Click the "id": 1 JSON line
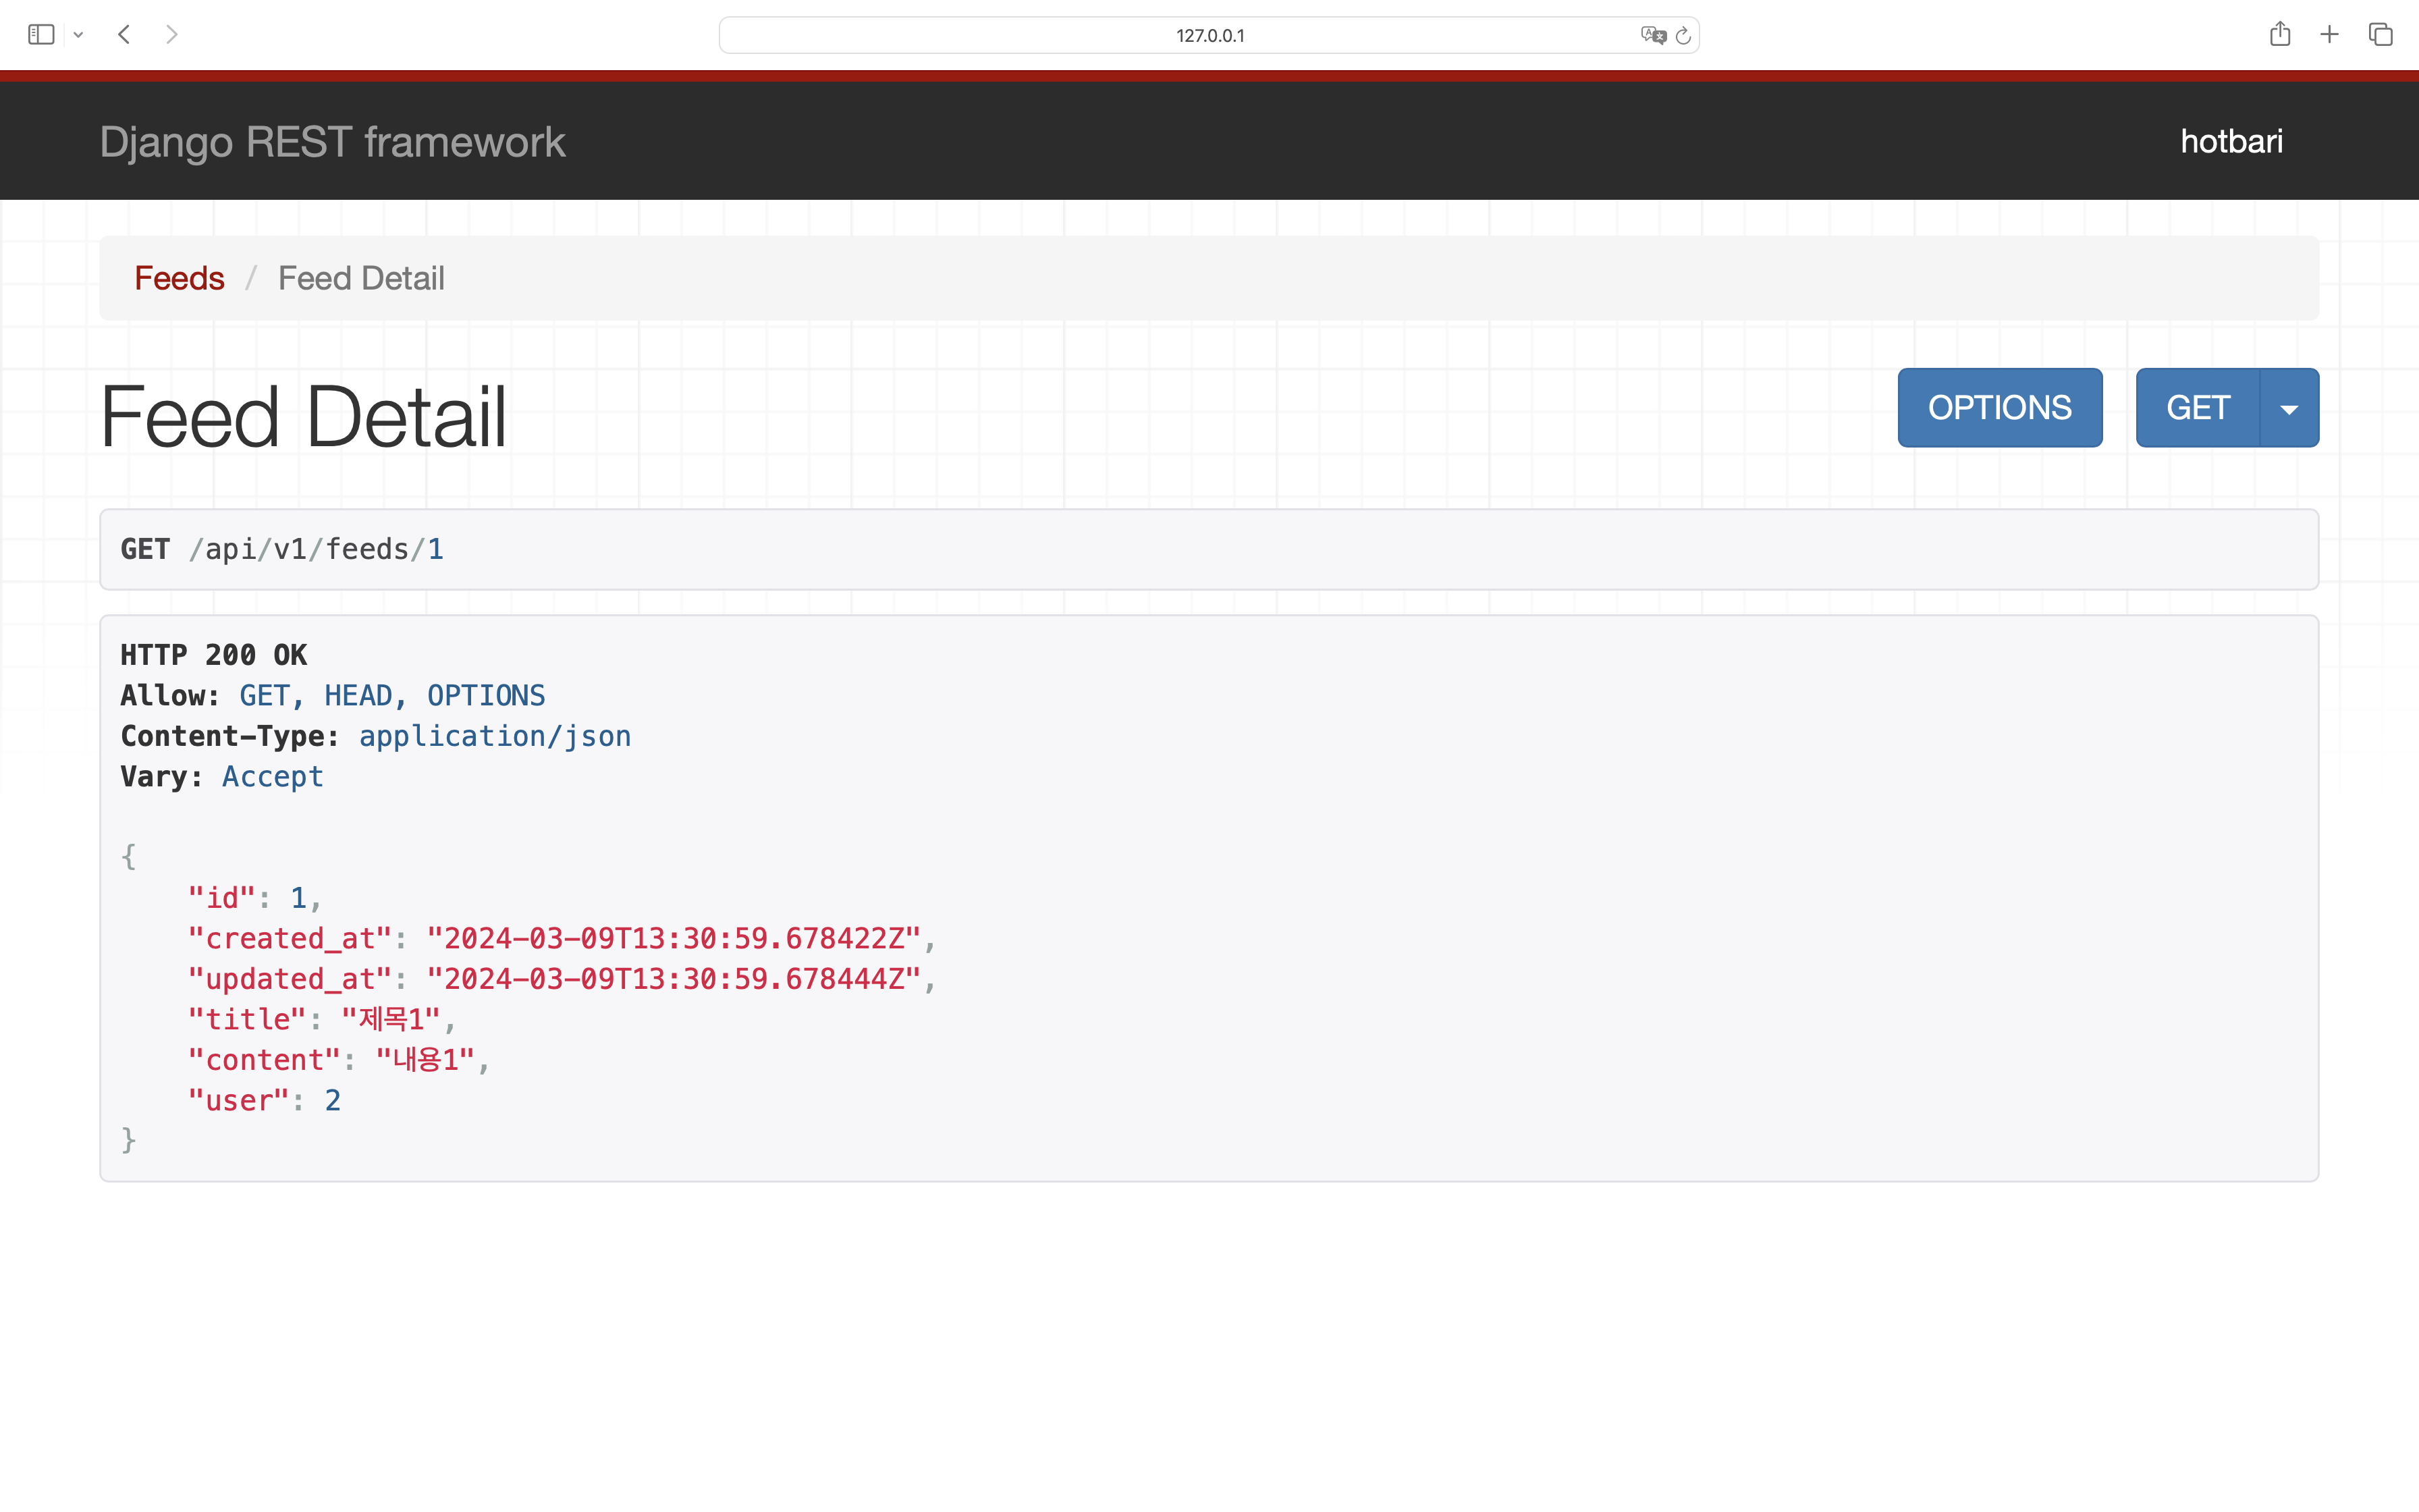This screenshot has width=2419, height=1512. 255,898
